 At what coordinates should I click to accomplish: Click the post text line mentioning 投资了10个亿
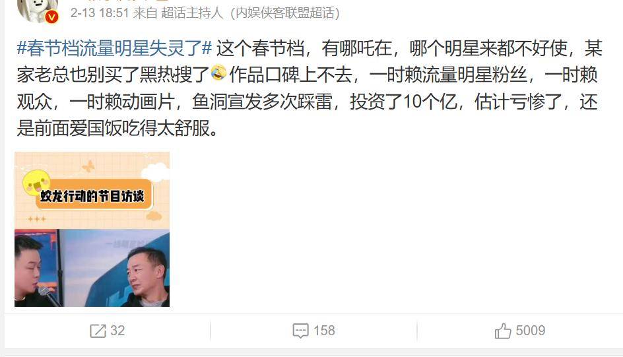point(307,102)
